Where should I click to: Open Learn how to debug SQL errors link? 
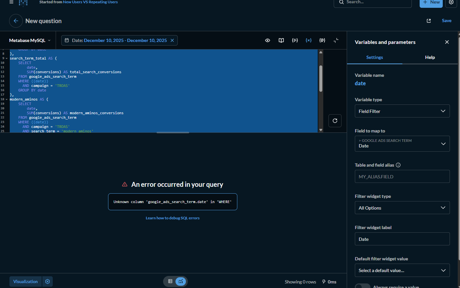tap(173, 218)
